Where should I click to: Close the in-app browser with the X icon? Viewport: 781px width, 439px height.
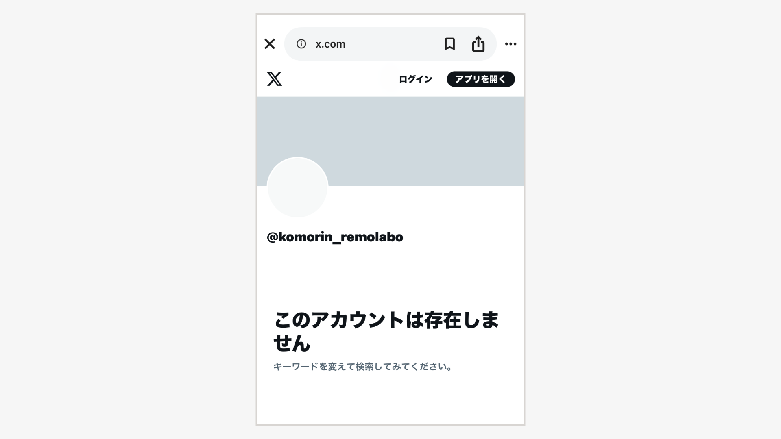(270, 44)
